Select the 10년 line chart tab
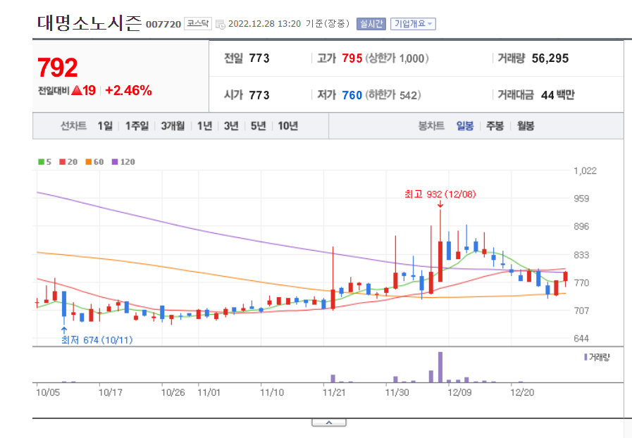The image size is (632, 438). click(x=287, y=126)
